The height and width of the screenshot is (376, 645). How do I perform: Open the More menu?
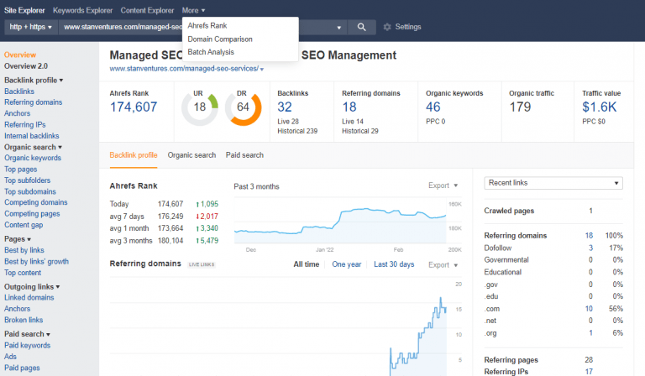pos(193,10)
